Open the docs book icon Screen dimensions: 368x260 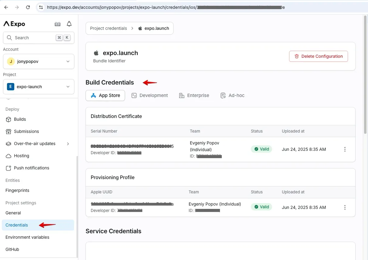(58, 24)
